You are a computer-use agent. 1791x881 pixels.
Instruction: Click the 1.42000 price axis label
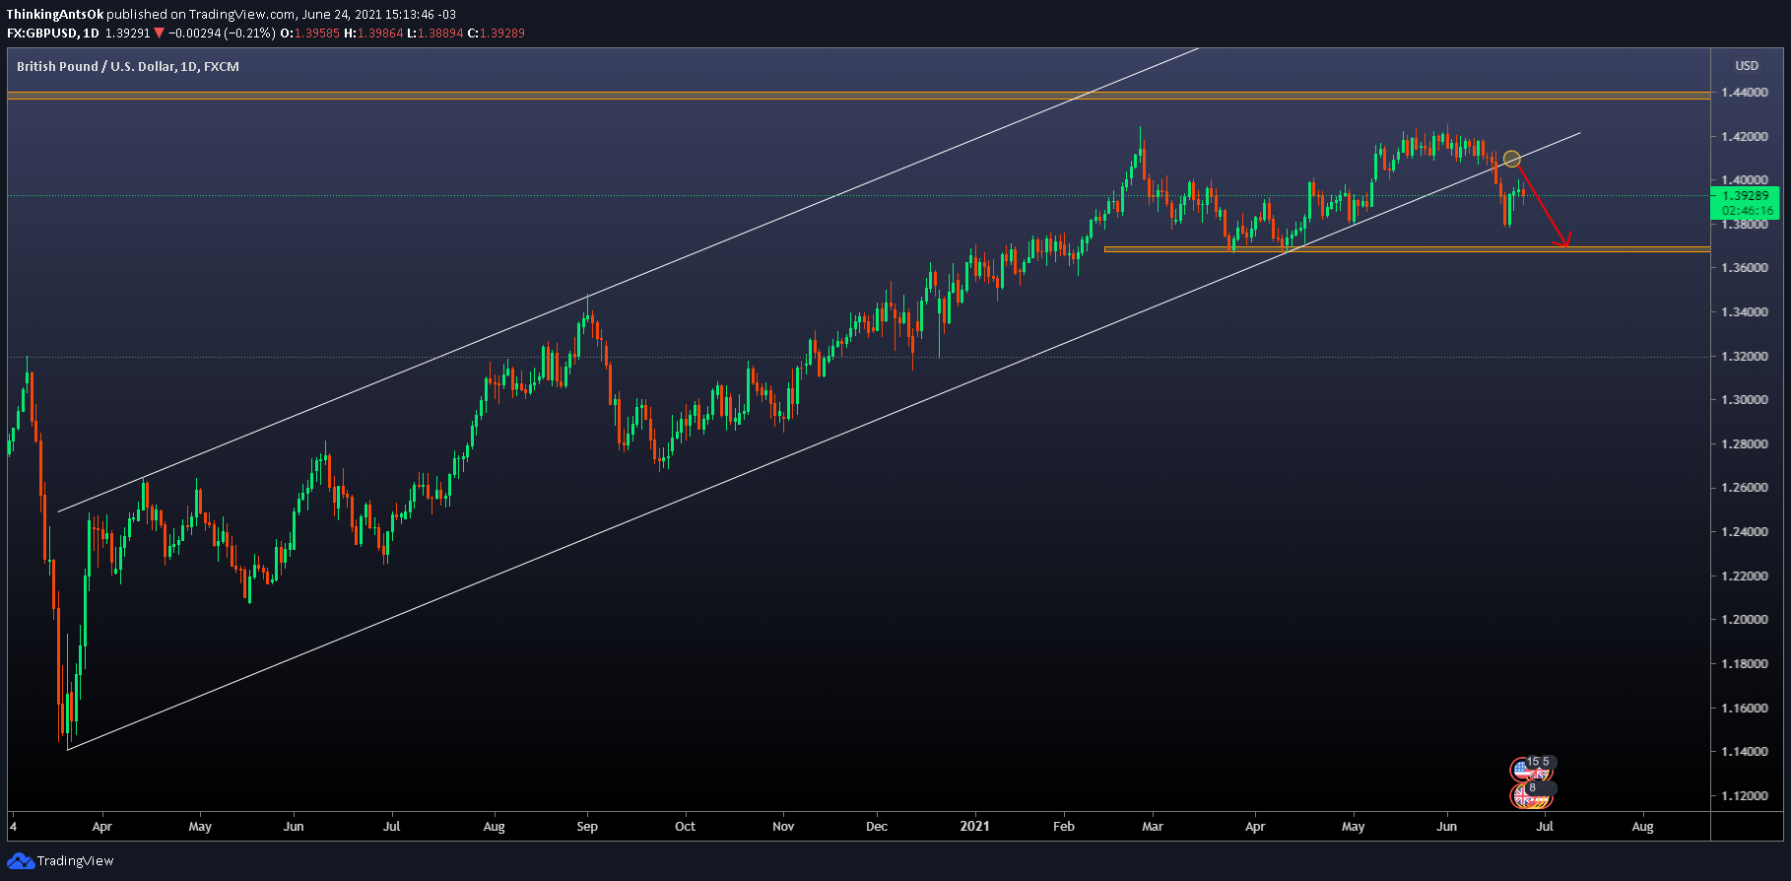pos(1745,136)
